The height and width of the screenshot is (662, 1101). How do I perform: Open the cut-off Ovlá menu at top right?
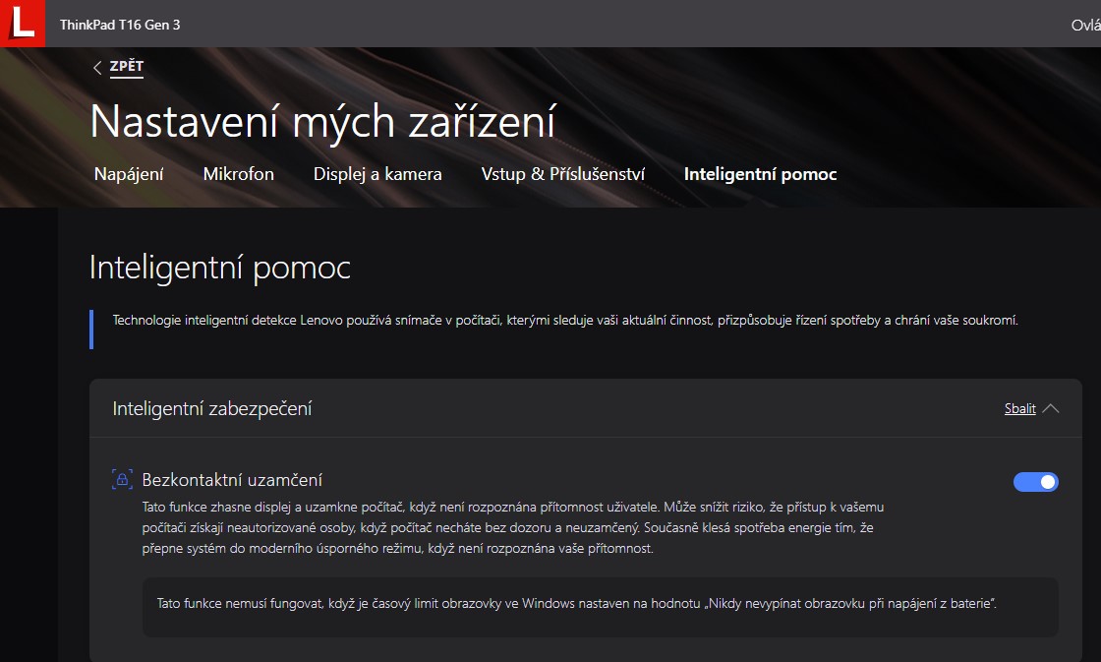click(1084, 25)
